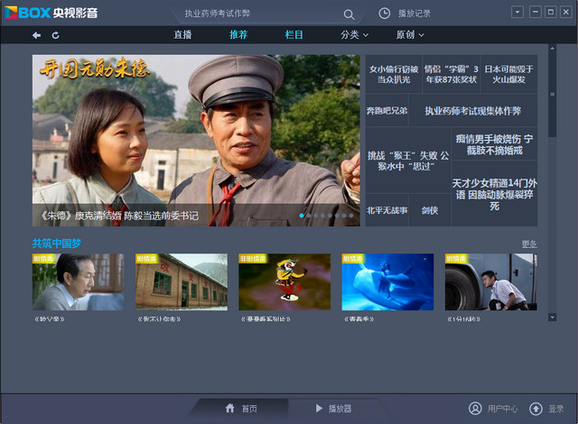Click the vertical scrollbar thumb
Viewport: 578px width, 424px height.
[x=552, y=95]
